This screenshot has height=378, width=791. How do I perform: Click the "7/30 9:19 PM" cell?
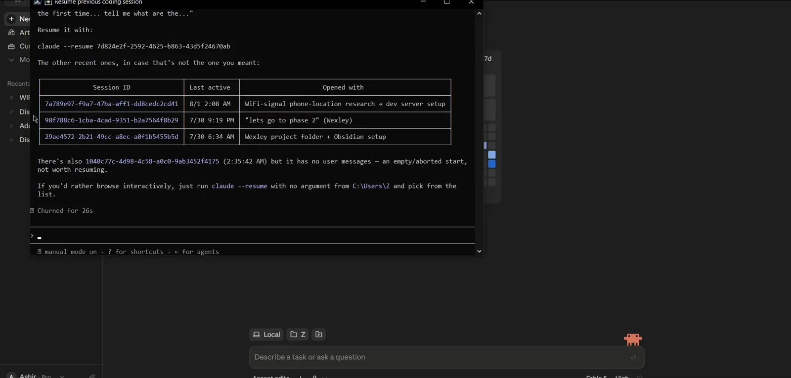(x=212, y=120)
